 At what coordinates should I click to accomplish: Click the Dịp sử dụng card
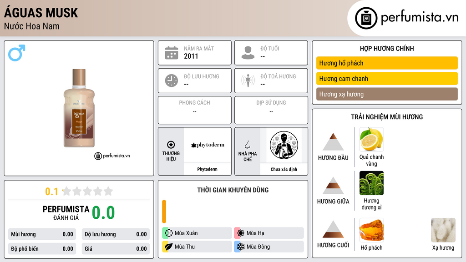(x=271, y=110)
